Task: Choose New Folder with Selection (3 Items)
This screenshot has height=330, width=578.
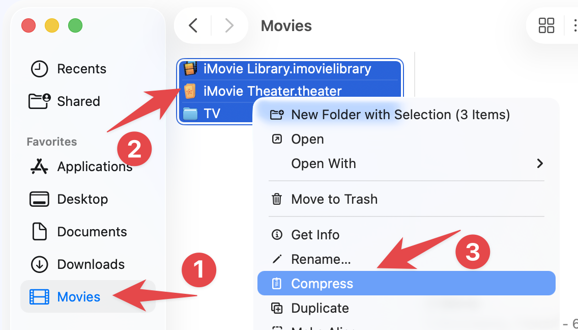Action: pyautogui.click(x=400, y=115)
